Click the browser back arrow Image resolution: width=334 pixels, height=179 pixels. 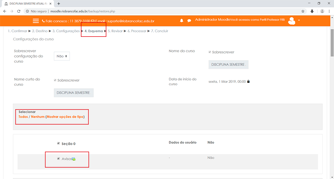point(5,11)
